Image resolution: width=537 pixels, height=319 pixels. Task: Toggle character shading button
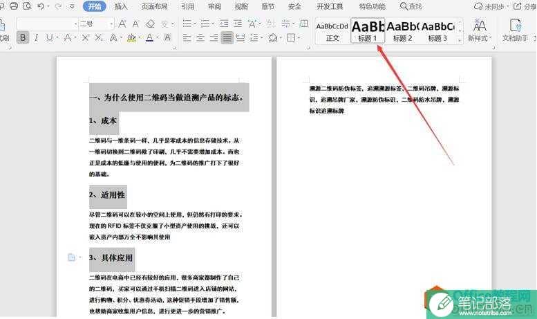click(x=167, y=37)
